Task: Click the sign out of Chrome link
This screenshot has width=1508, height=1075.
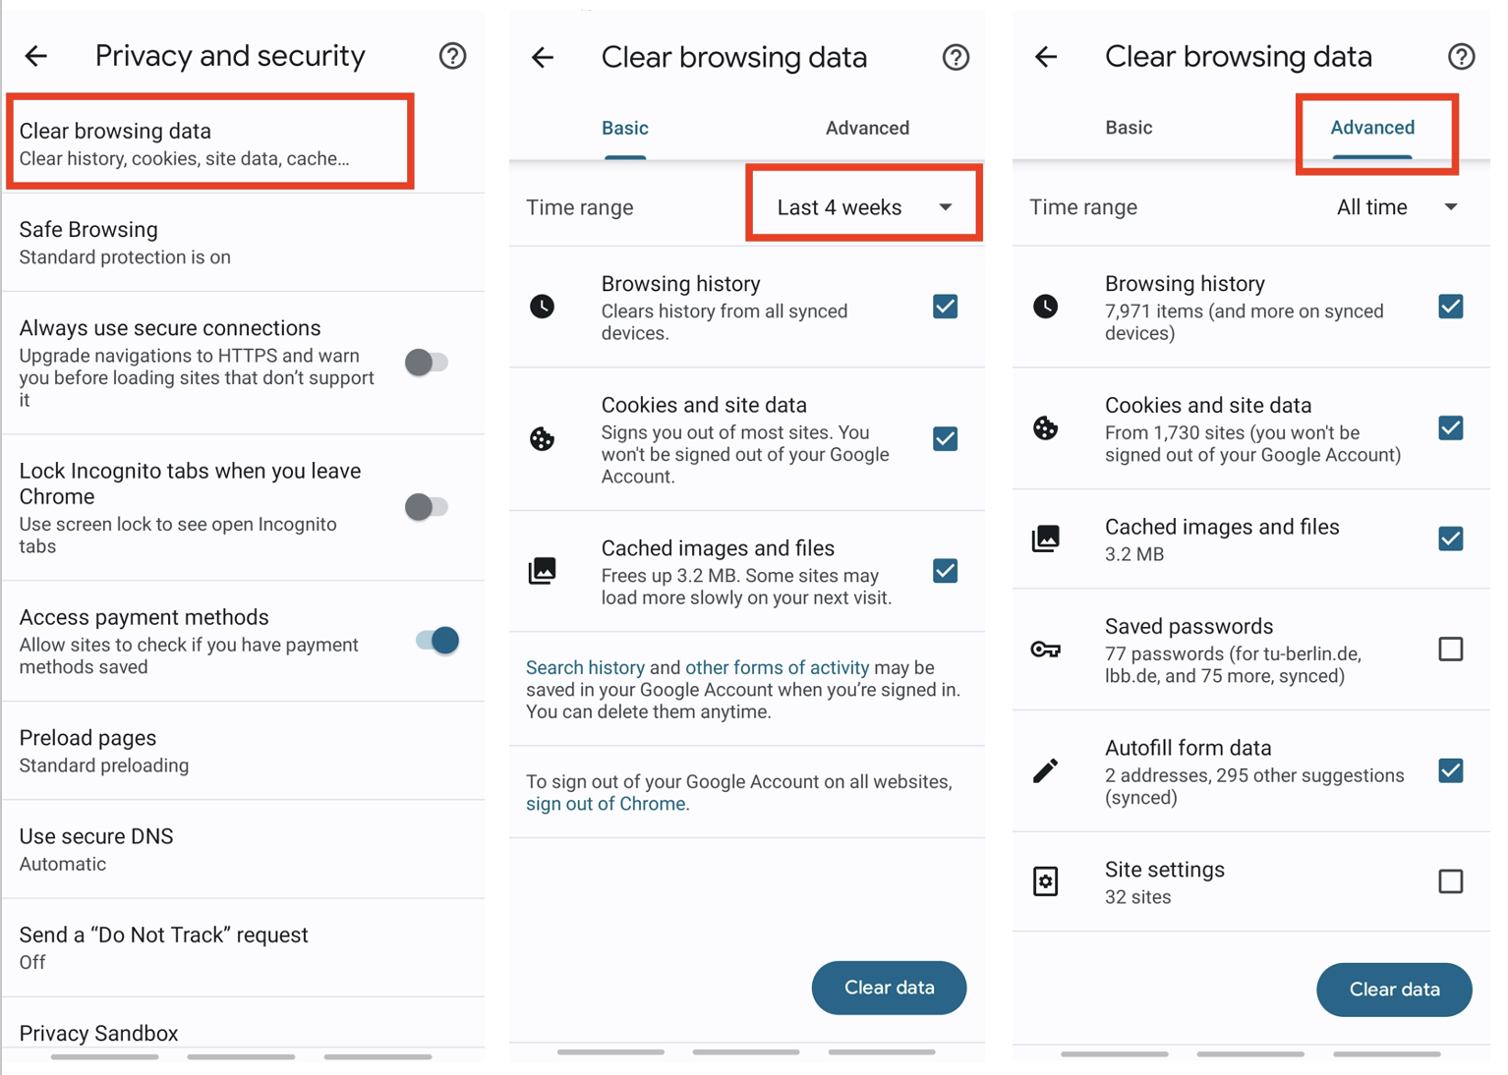Action: pyautogui.click(x=606, y=803)
